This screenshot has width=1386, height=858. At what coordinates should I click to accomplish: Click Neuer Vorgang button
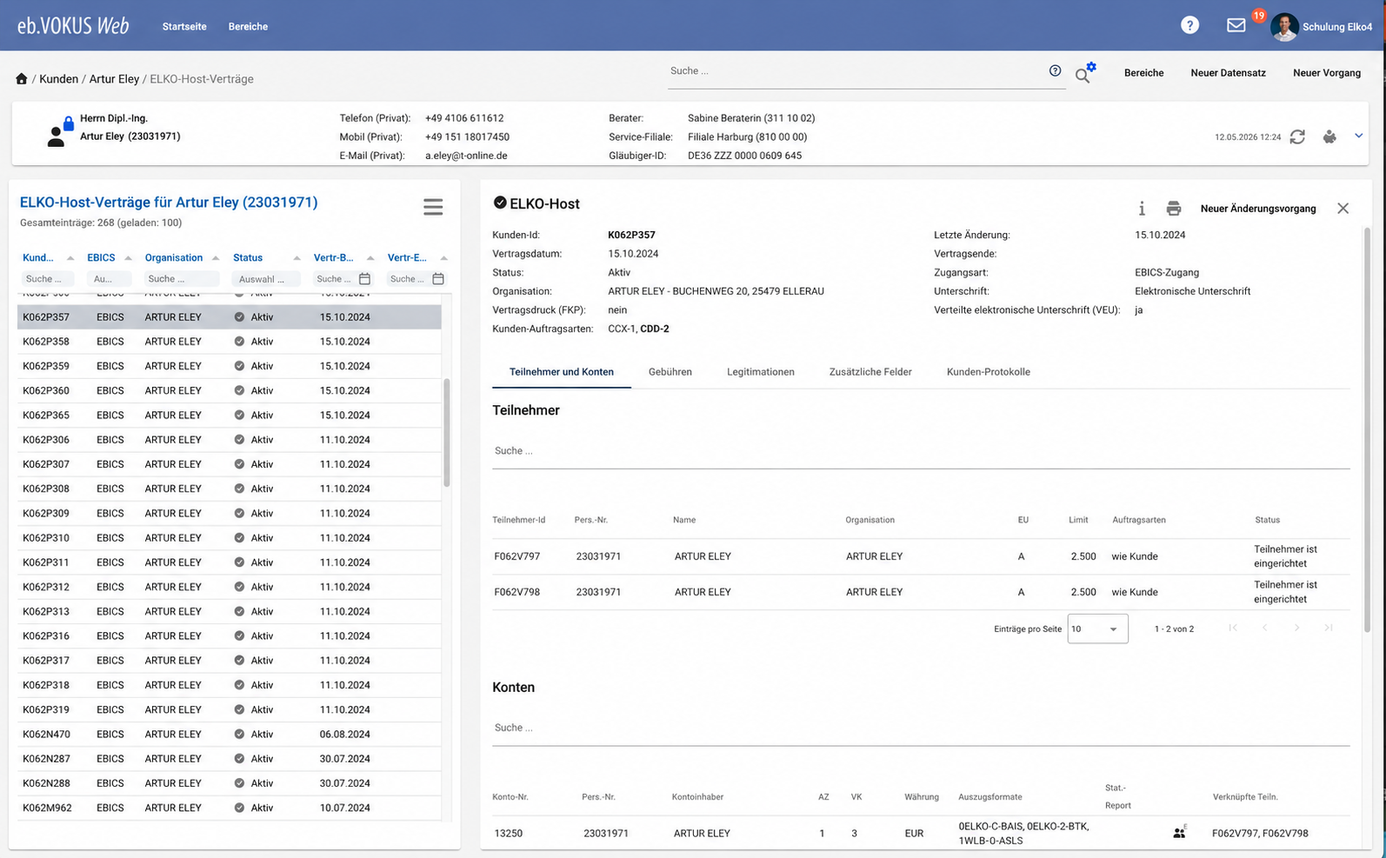[x=1327, y=73]
